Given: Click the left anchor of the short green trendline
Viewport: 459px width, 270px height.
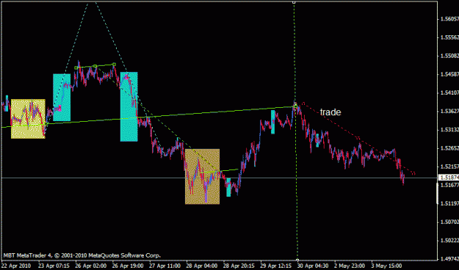Looking at the screenshot, I should (76, 67).
